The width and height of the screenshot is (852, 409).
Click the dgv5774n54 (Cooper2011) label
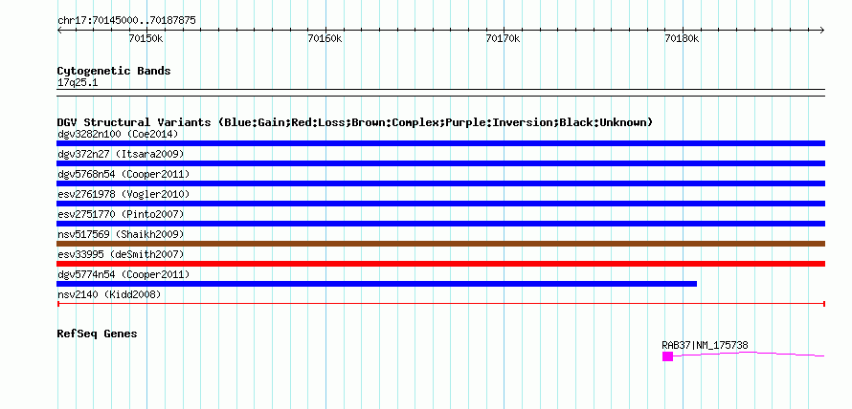[x=123, y=274]
